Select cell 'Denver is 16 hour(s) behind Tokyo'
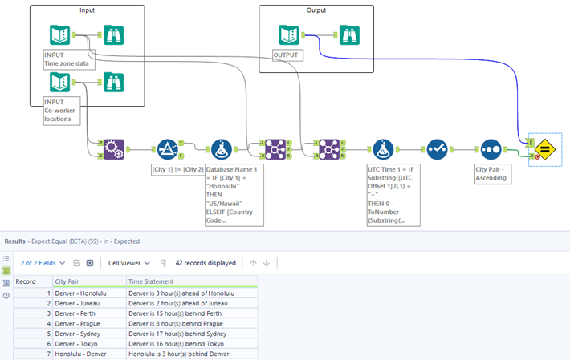This screenshot has height=360, width=570. coord(192,344)
